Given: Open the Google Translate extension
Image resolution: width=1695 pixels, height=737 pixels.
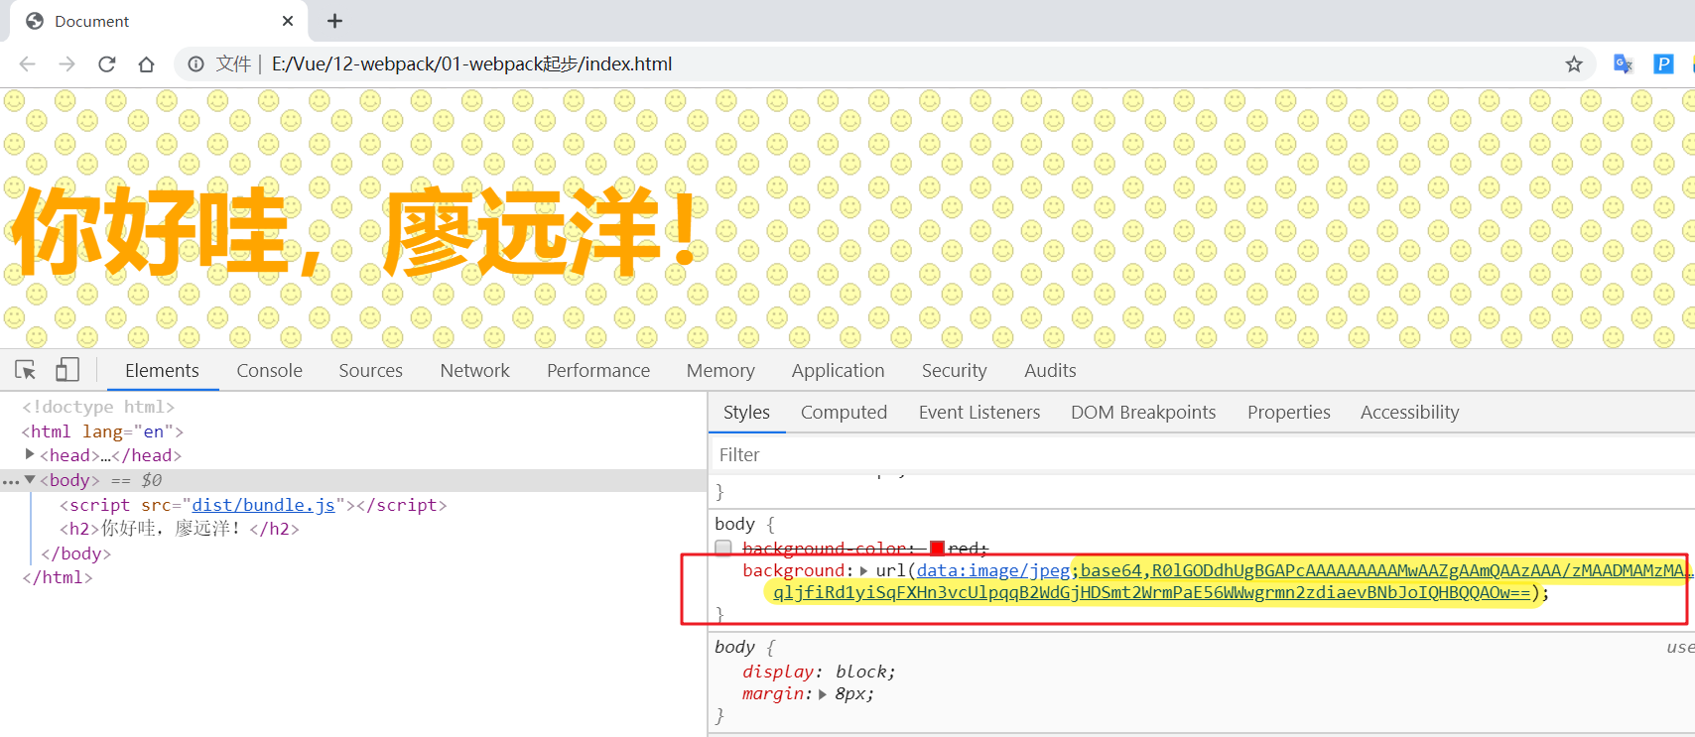Looking at the screenshot, I should 1623,63.
